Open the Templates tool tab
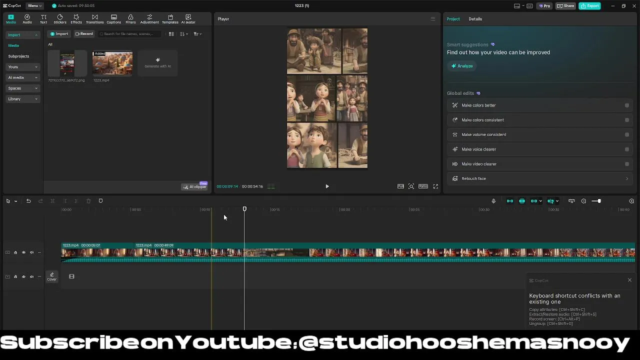640x360 pixels. (170, 19)
